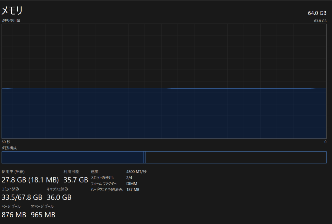This screenshot has width=332, height=224.
Task: Select the 33.5/67.8 GB committed value
Action: point(22,197)
